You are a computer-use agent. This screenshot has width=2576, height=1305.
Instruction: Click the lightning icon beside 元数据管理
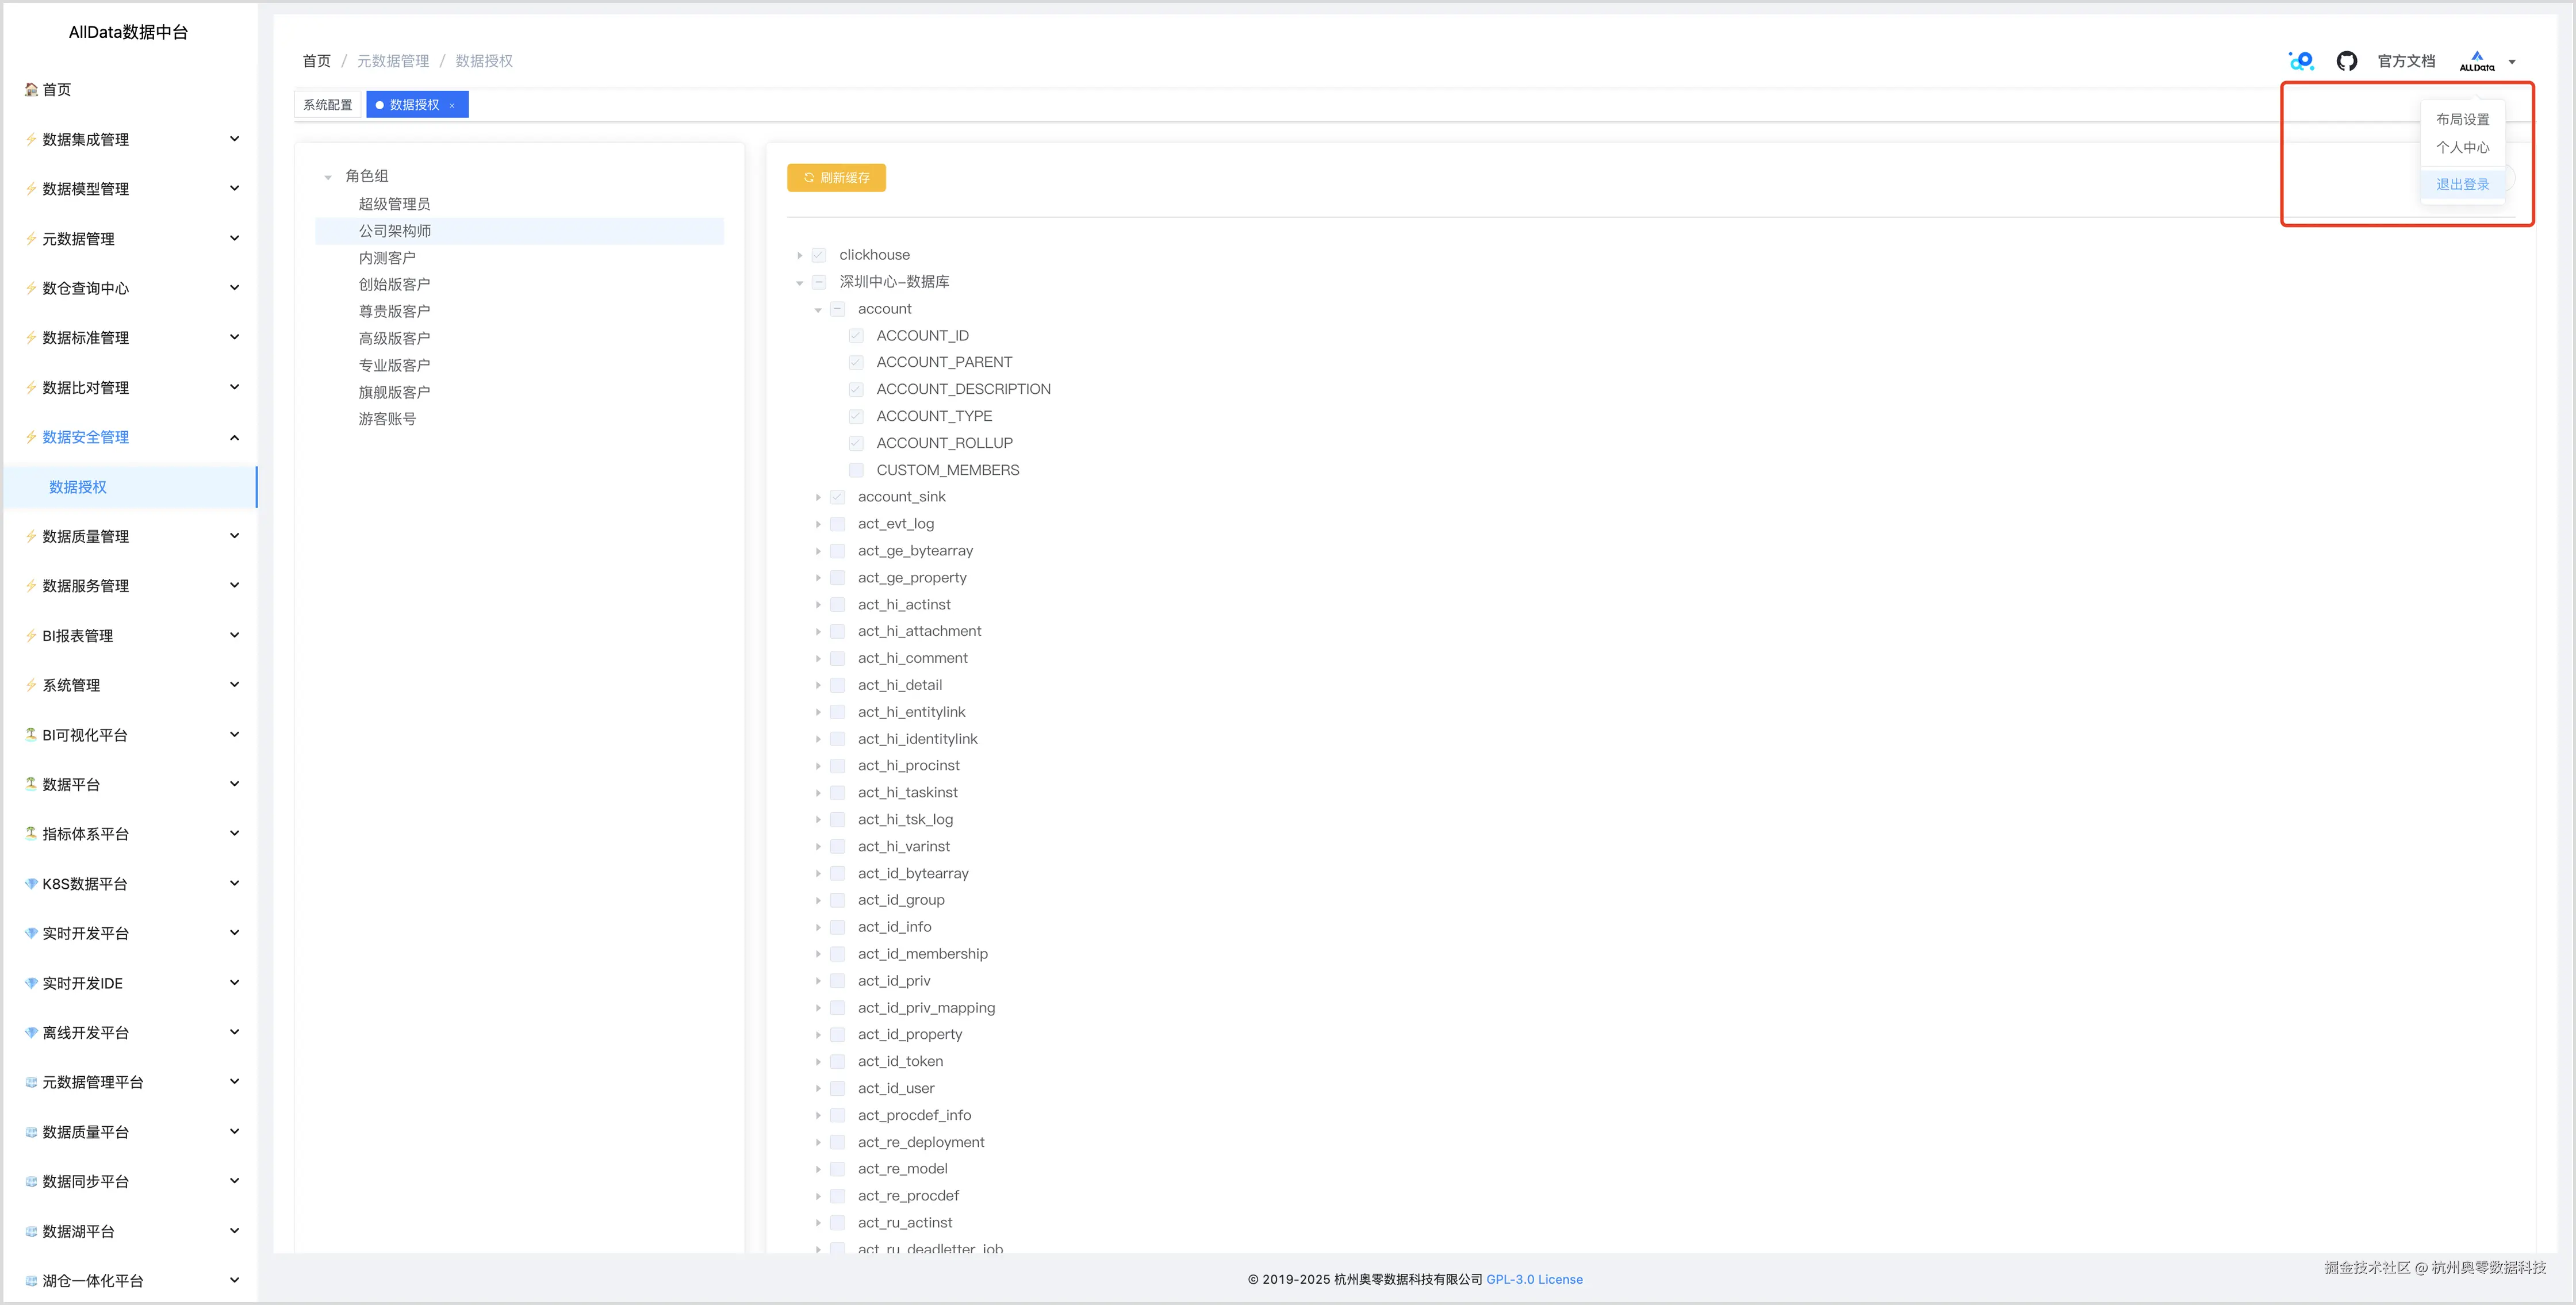click(x=31, y=238)
